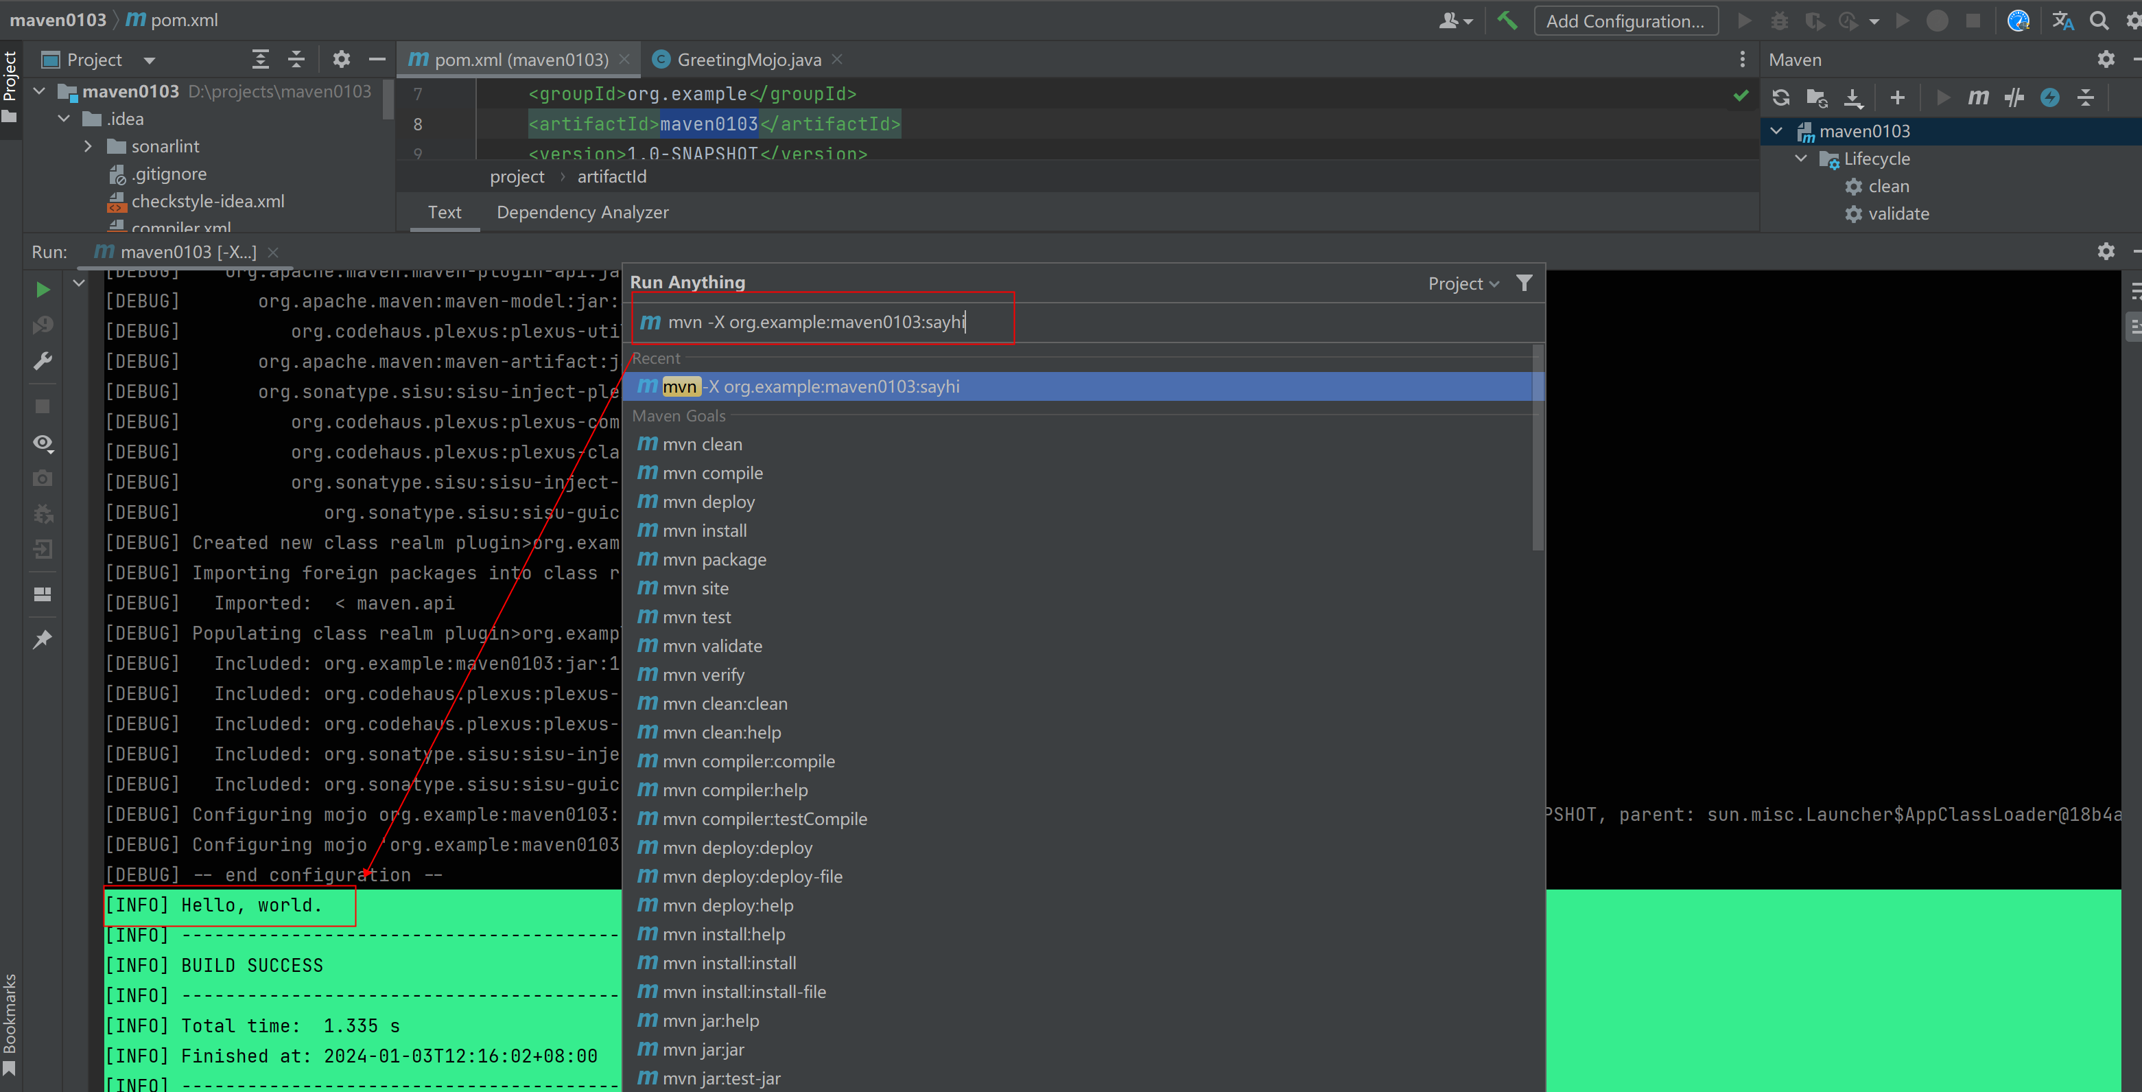Reload All Maven Projects icon
Viewport: 2142px width, 1092px height.
click(1780, 98)
